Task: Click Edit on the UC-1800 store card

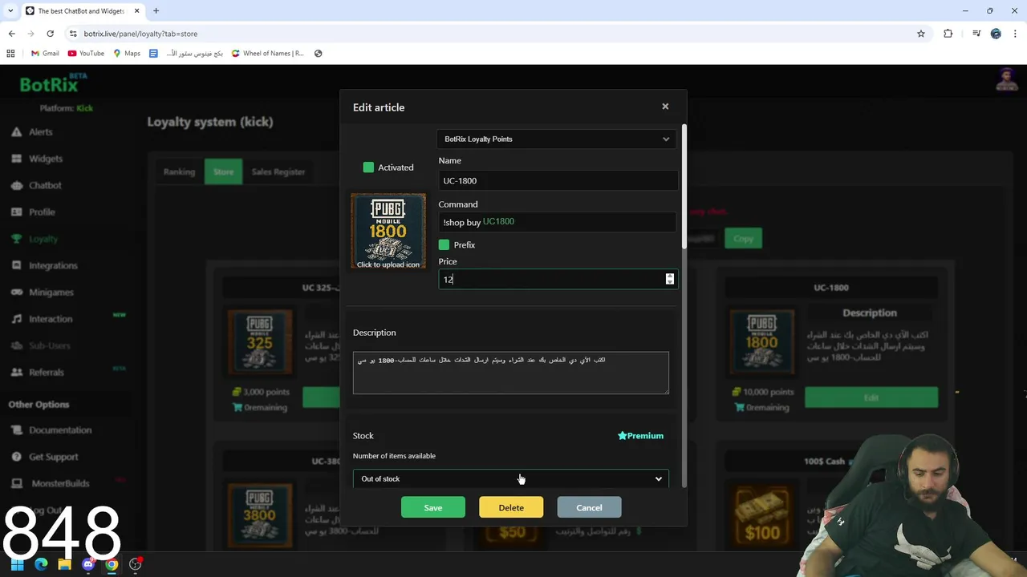Action: pos(871,397)
